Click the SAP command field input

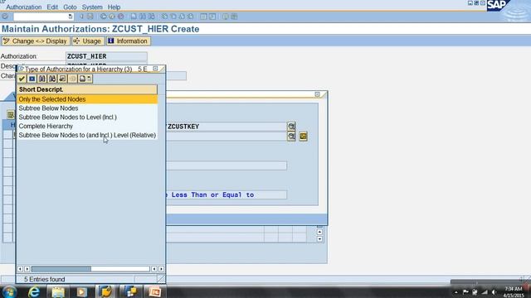tap(41, 17)
